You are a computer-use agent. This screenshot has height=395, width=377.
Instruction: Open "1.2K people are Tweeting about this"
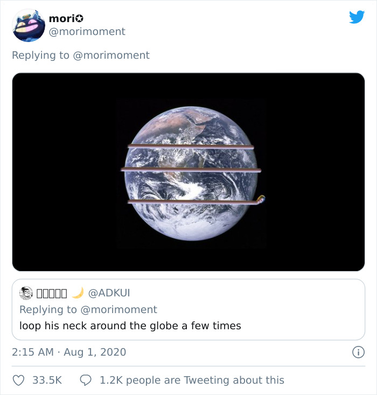pyautogui.click(x=192, y=380)
